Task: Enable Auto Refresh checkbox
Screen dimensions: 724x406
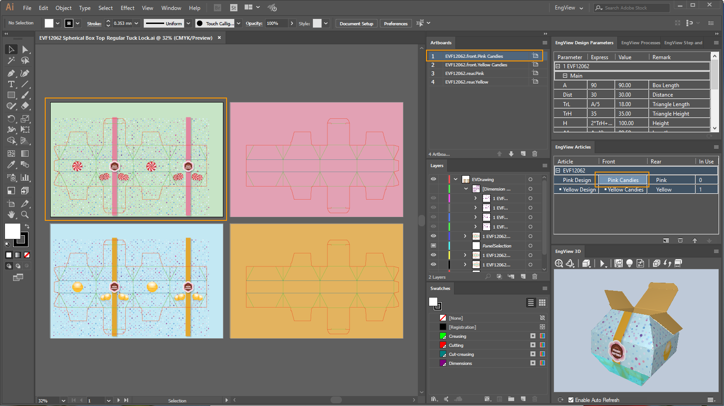Action: click(x=571, y=400)
